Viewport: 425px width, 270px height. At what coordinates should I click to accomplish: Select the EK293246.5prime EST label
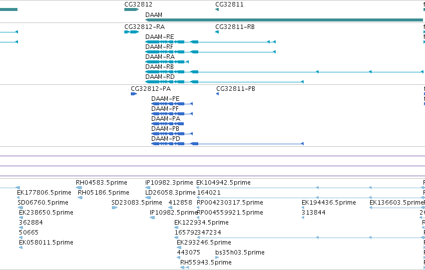point(204,243)
